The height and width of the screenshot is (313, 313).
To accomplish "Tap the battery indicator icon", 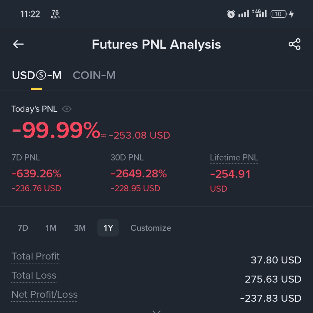I will coord(279,14).
